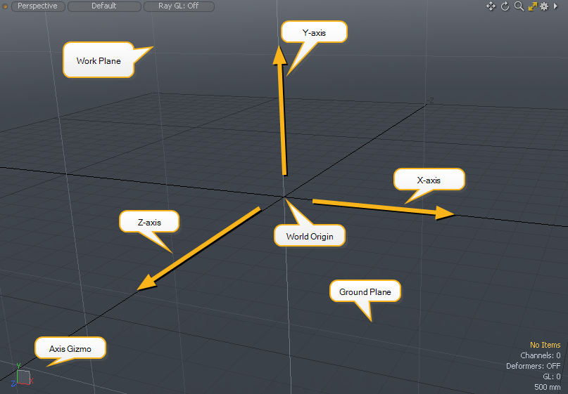Open viewport settings gear icon
The height and width of the screenshot is (394, 568).
tap(544, 6)
